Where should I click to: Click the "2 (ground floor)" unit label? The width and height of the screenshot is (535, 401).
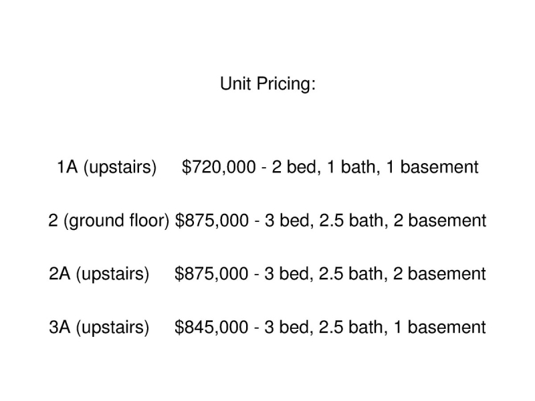(x=108, y=221)
